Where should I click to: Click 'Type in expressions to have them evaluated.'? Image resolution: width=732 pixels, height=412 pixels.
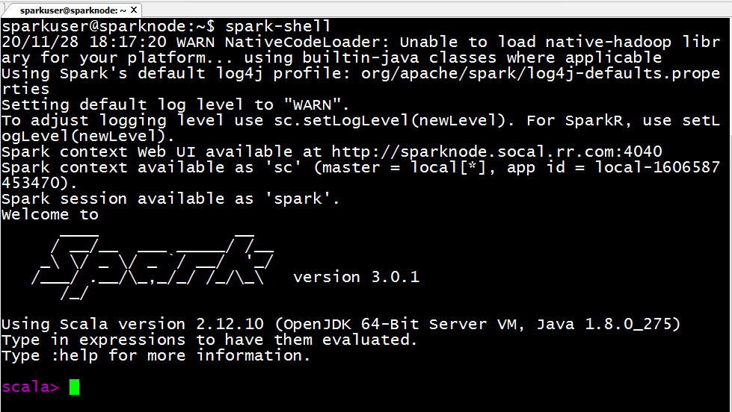click(x=209, y=340)
